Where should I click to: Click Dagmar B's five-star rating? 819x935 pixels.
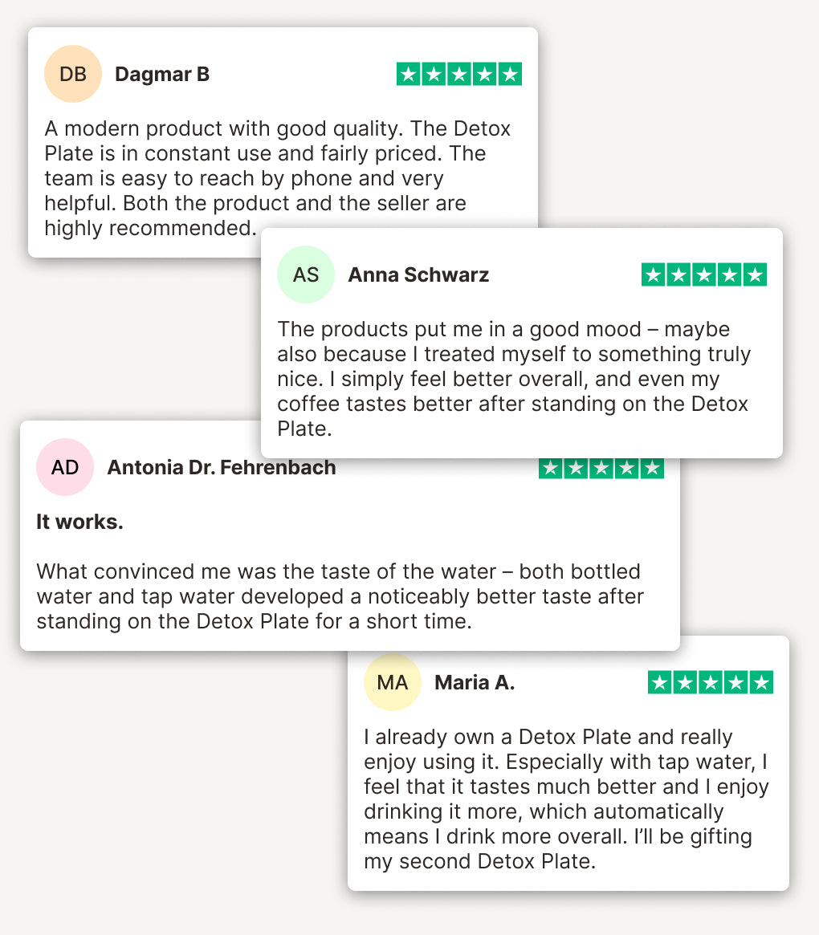point(459,75)
